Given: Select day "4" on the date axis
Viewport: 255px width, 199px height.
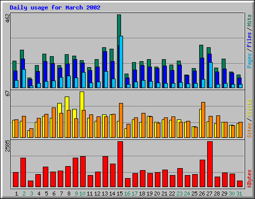Looking at the screenshot, I should (39, 194).
